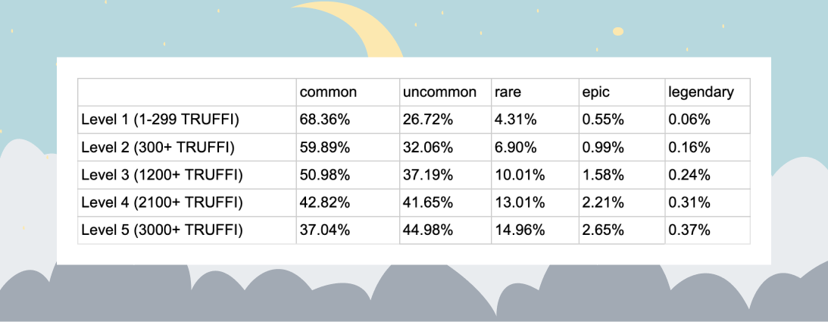Click the 68.36% common cell
The height and width of the screenshot is (322, 828).
(x=325, y=120)
